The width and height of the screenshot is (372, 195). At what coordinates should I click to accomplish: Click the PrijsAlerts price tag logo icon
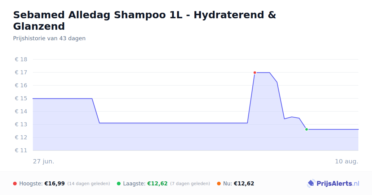tap(311, 184)
